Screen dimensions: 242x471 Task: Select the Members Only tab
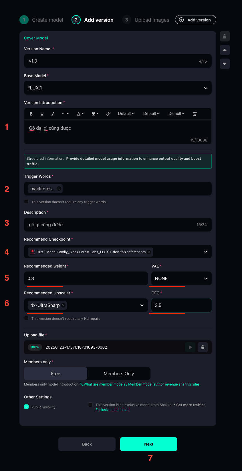[x=119, y=374]
